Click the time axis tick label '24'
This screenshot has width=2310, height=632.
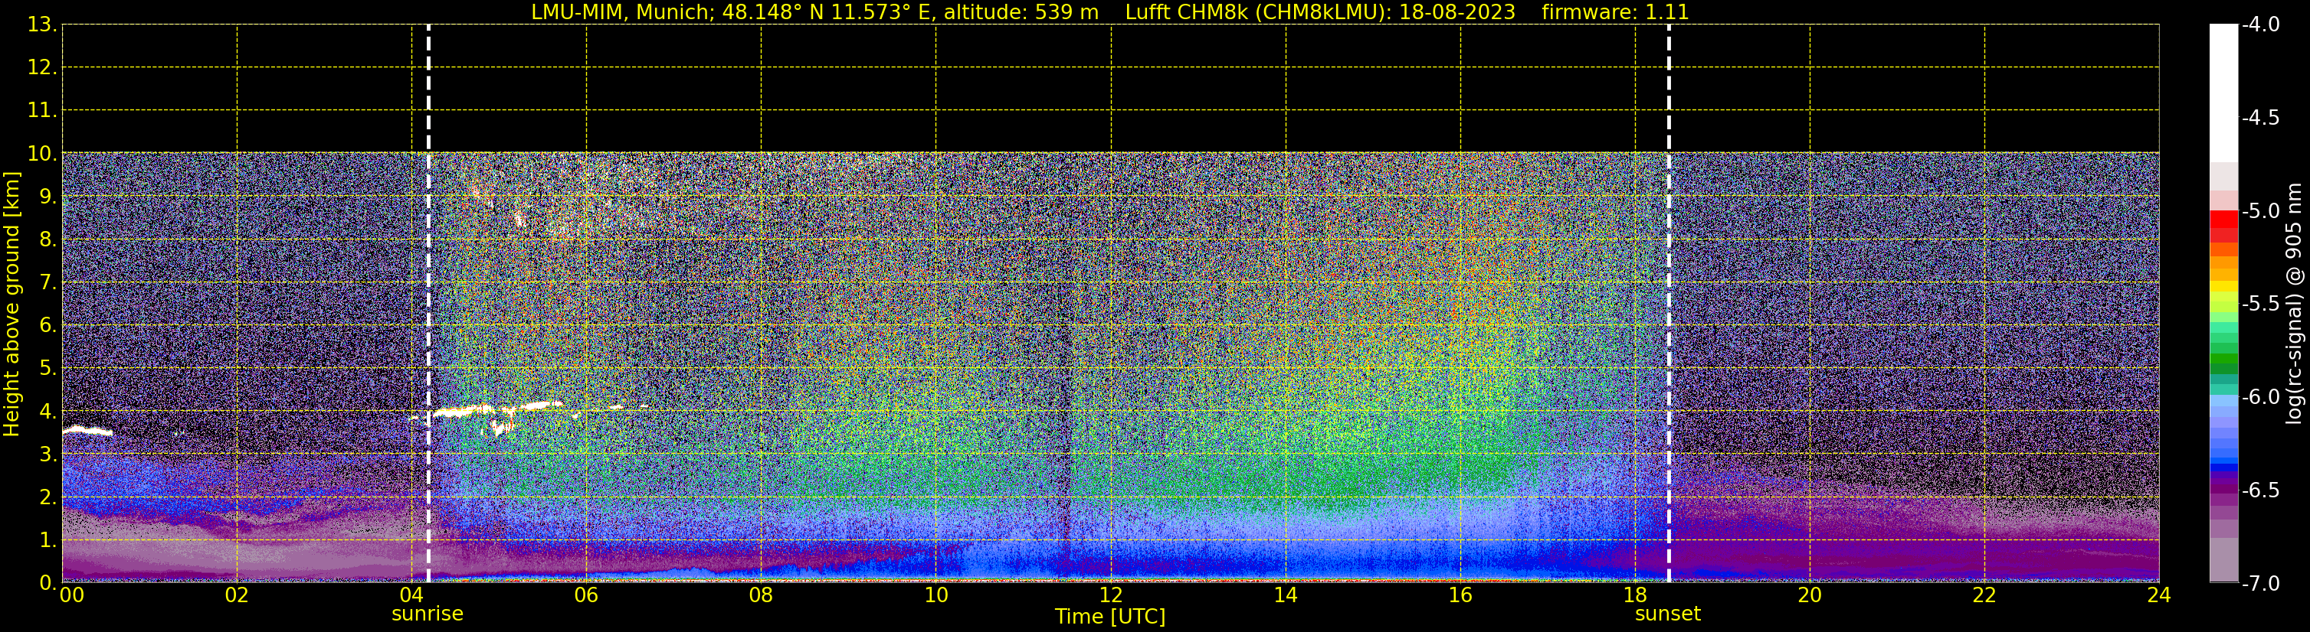pos(2159,595)
